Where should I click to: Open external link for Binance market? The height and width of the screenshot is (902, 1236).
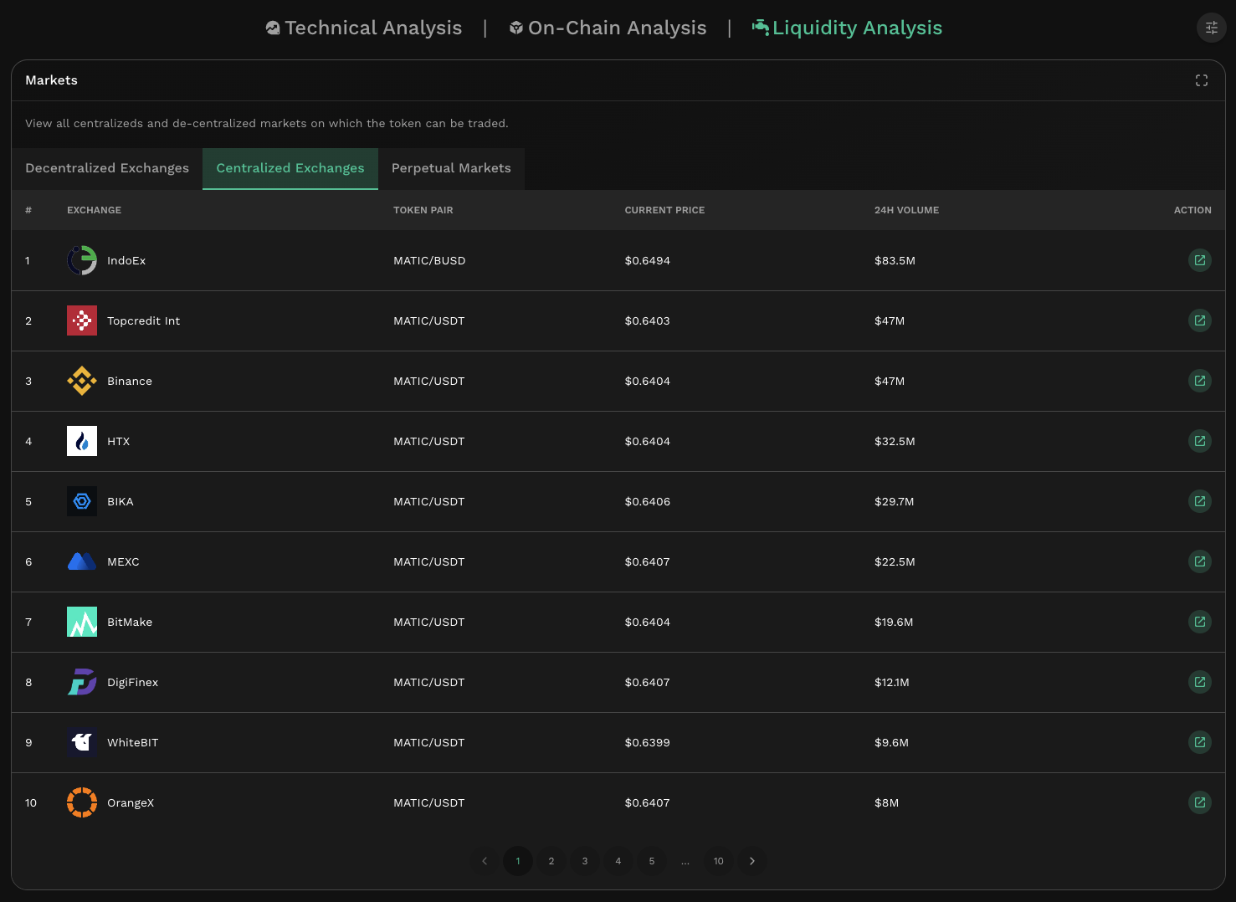1199,381
